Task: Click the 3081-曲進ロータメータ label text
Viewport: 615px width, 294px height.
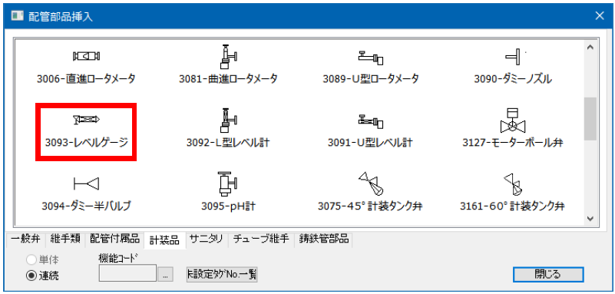Action: pyautogui.click(x=228, y=79)
